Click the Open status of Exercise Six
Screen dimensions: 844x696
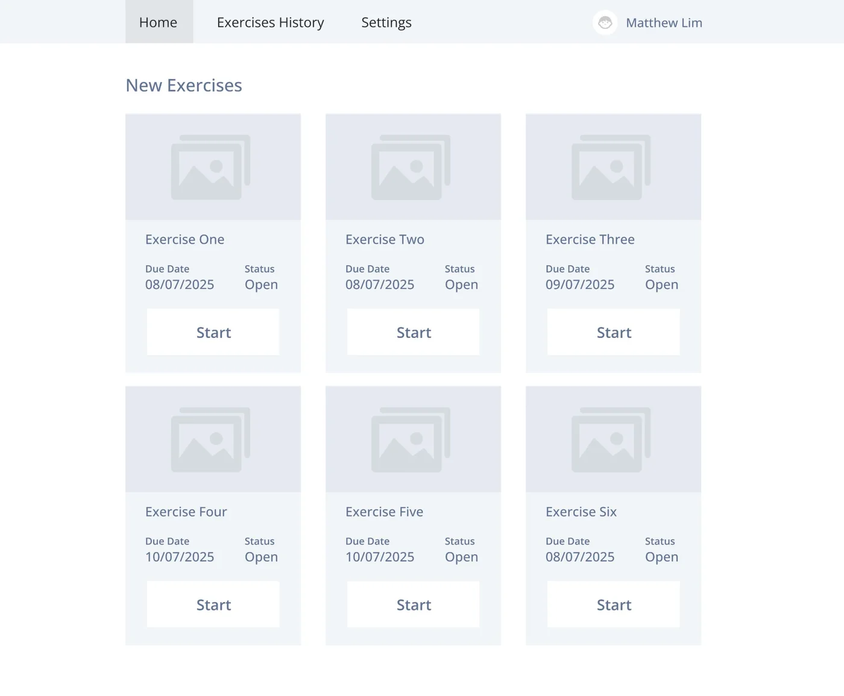point(661,557)
